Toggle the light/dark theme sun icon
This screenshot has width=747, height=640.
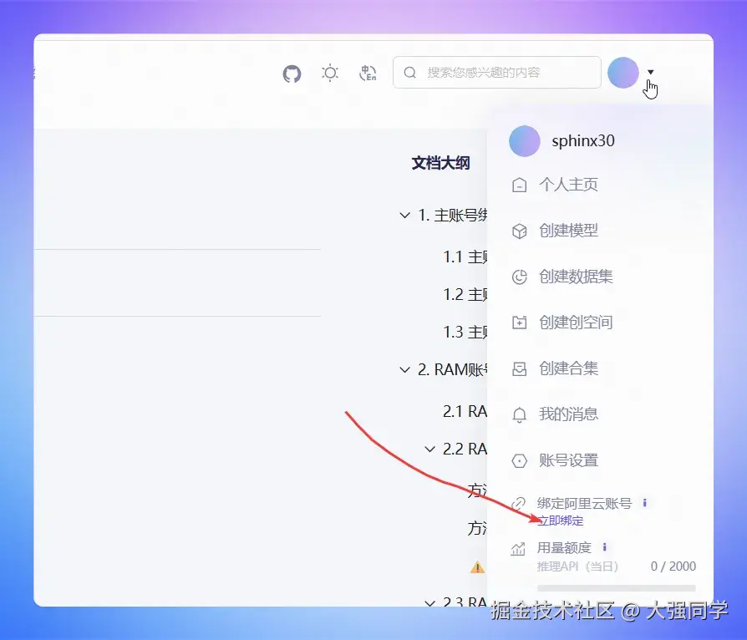coord(330,73)
